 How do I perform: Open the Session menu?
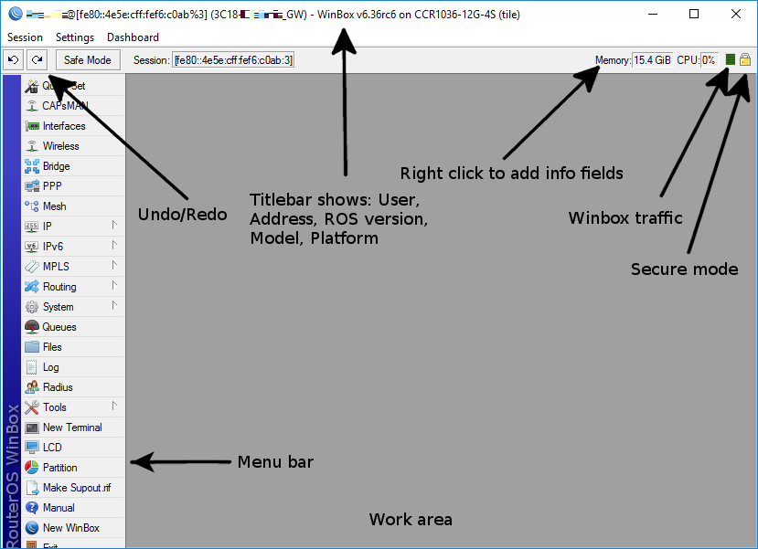click(25, 37)
